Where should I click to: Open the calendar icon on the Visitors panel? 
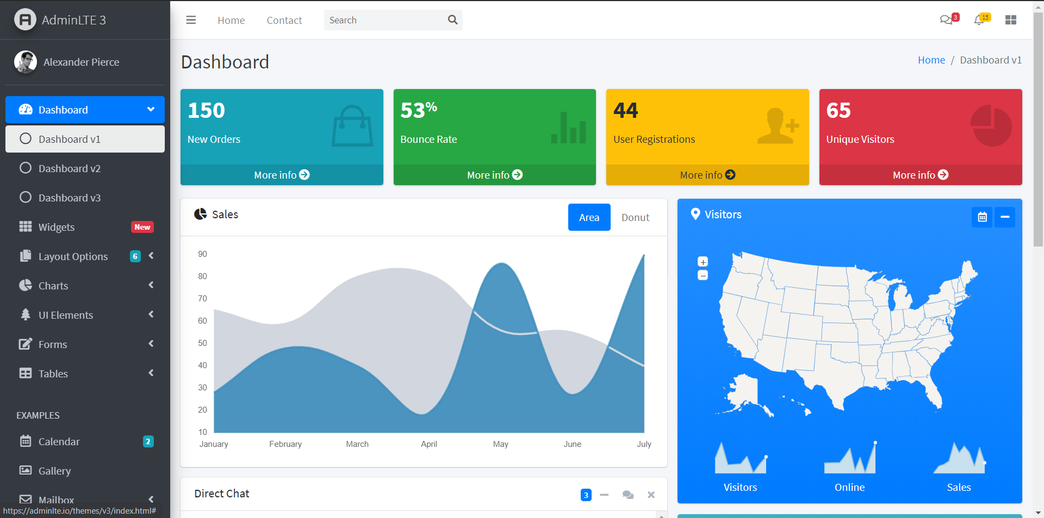[982, 217]
